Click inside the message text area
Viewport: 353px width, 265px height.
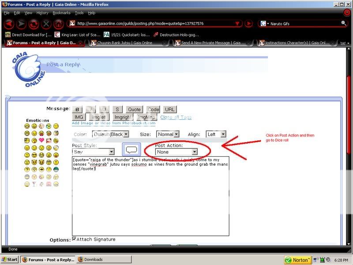(x=150, y=203)
